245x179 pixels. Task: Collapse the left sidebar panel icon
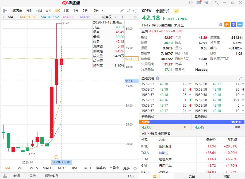click(5, 11)
